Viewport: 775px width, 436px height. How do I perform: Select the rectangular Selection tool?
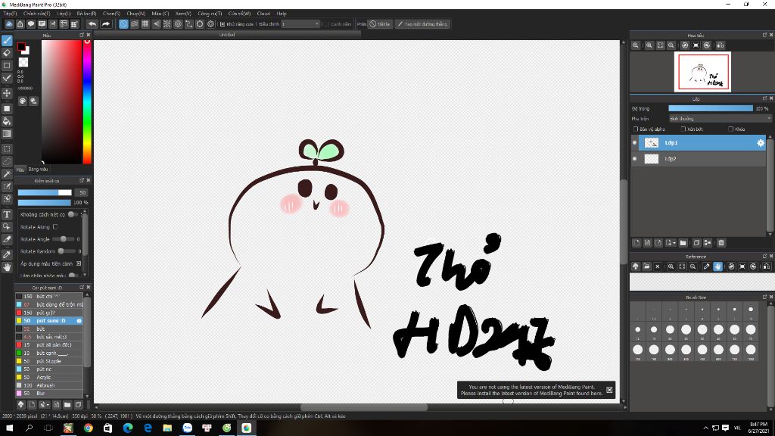tap(7, 149)
